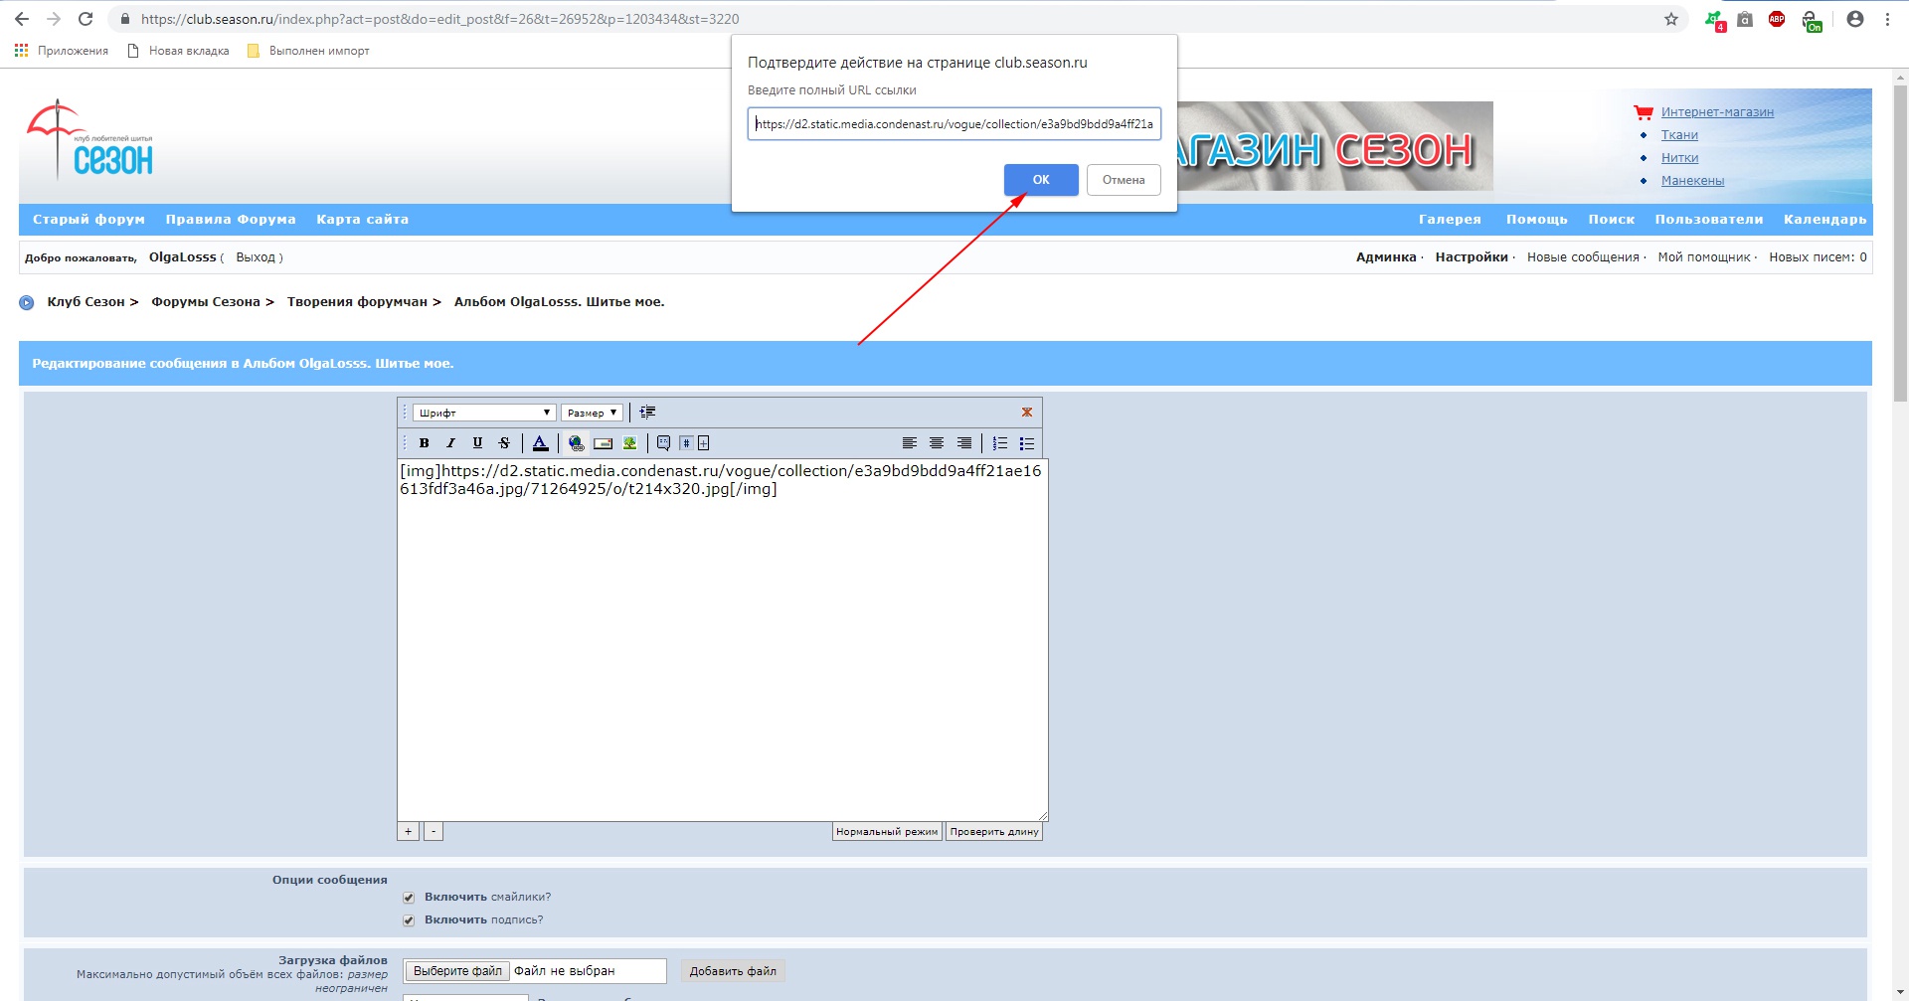The image size is (1909, 1001).
Task: Open the Размер size dropdown
Action: 593,413
